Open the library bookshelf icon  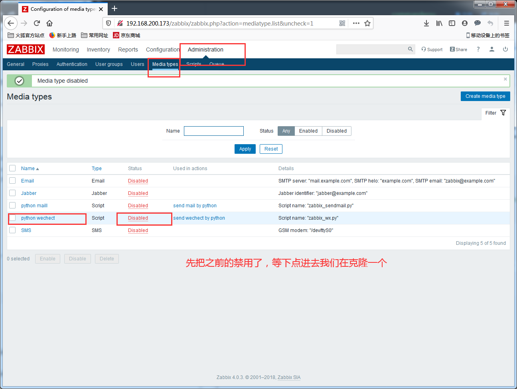click(x=439, y=23)
